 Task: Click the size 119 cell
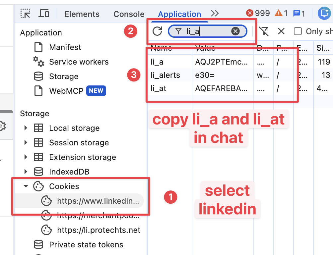(324, 62)
